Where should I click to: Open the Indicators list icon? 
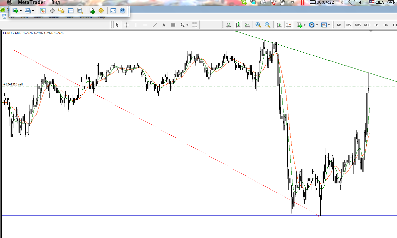click(300, 25)
